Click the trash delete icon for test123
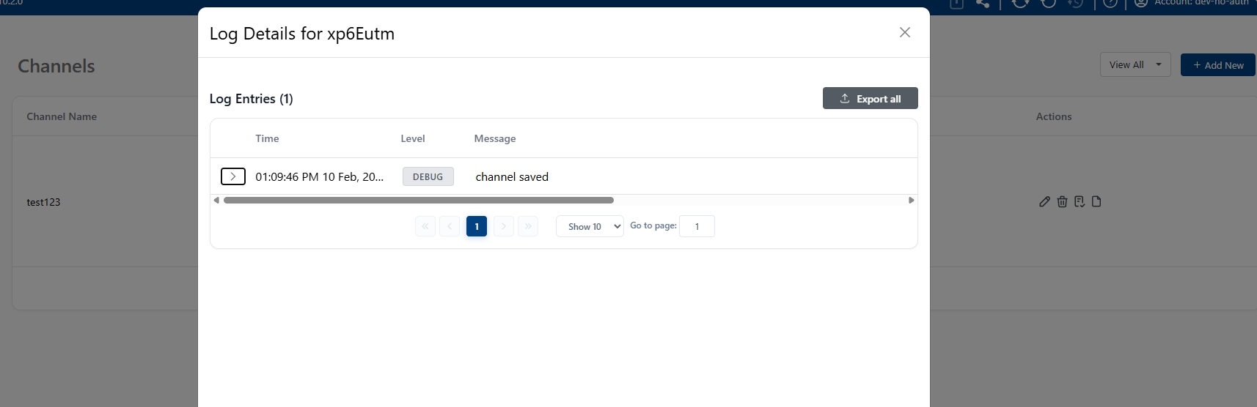1257x407 pixels. [x=1062, y=202]
